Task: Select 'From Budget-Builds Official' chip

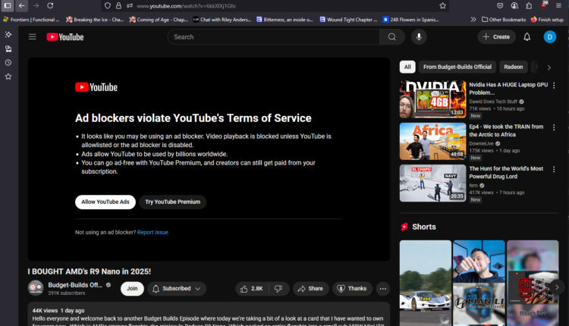Action: pyautogui.click(x=457, y=67)
